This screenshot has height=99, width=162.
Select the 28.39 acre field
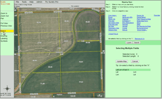pos(66,21)
